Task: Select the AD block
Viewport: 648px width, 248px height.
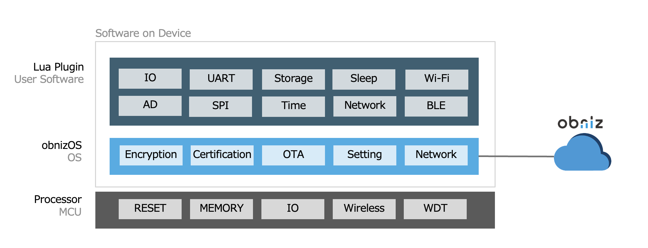Action: (150, 106)
